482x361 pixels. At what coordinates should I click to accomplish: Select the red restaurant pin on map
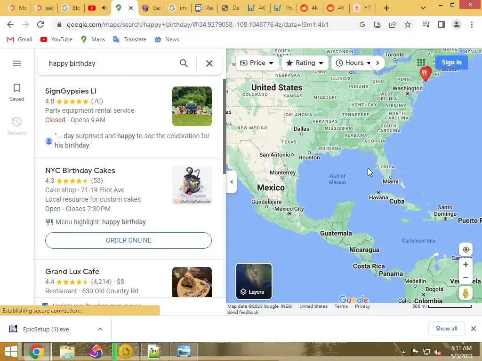click(x=425, y=74)
